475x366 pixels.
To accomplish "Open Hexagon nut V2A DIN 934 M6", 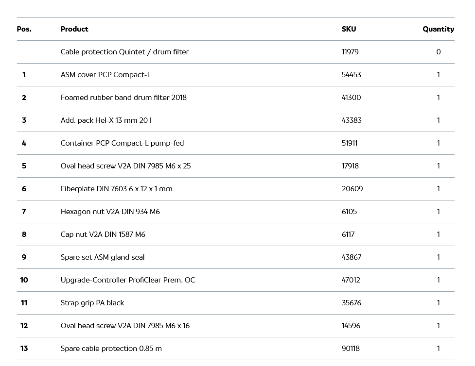I will pos(110,212).
